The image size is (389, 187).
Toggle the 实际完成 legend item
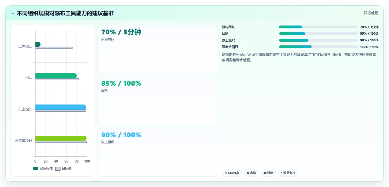click(43, 168)
